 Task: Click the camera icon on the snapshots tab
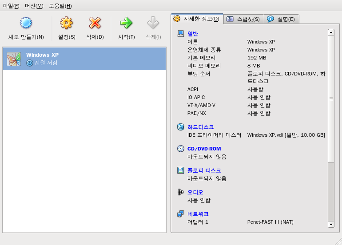coord(230,19)
